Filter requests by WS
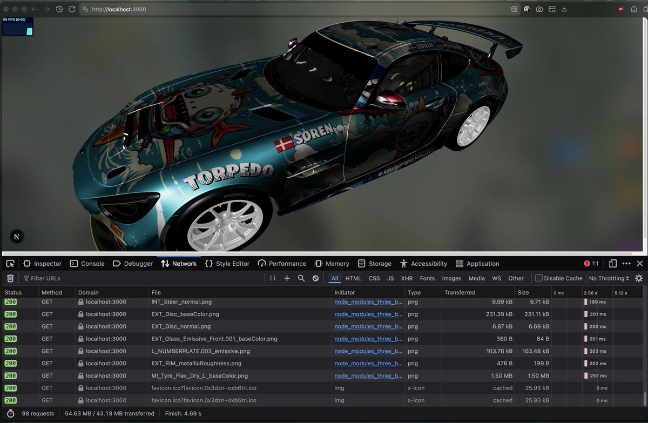Viewport: 648px width, 423px height. click(496, 278)
